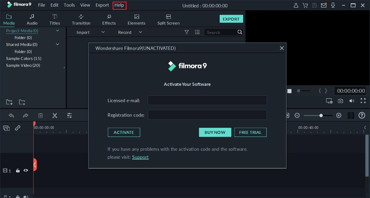Click the ACTIVATE button

(124, 132)
